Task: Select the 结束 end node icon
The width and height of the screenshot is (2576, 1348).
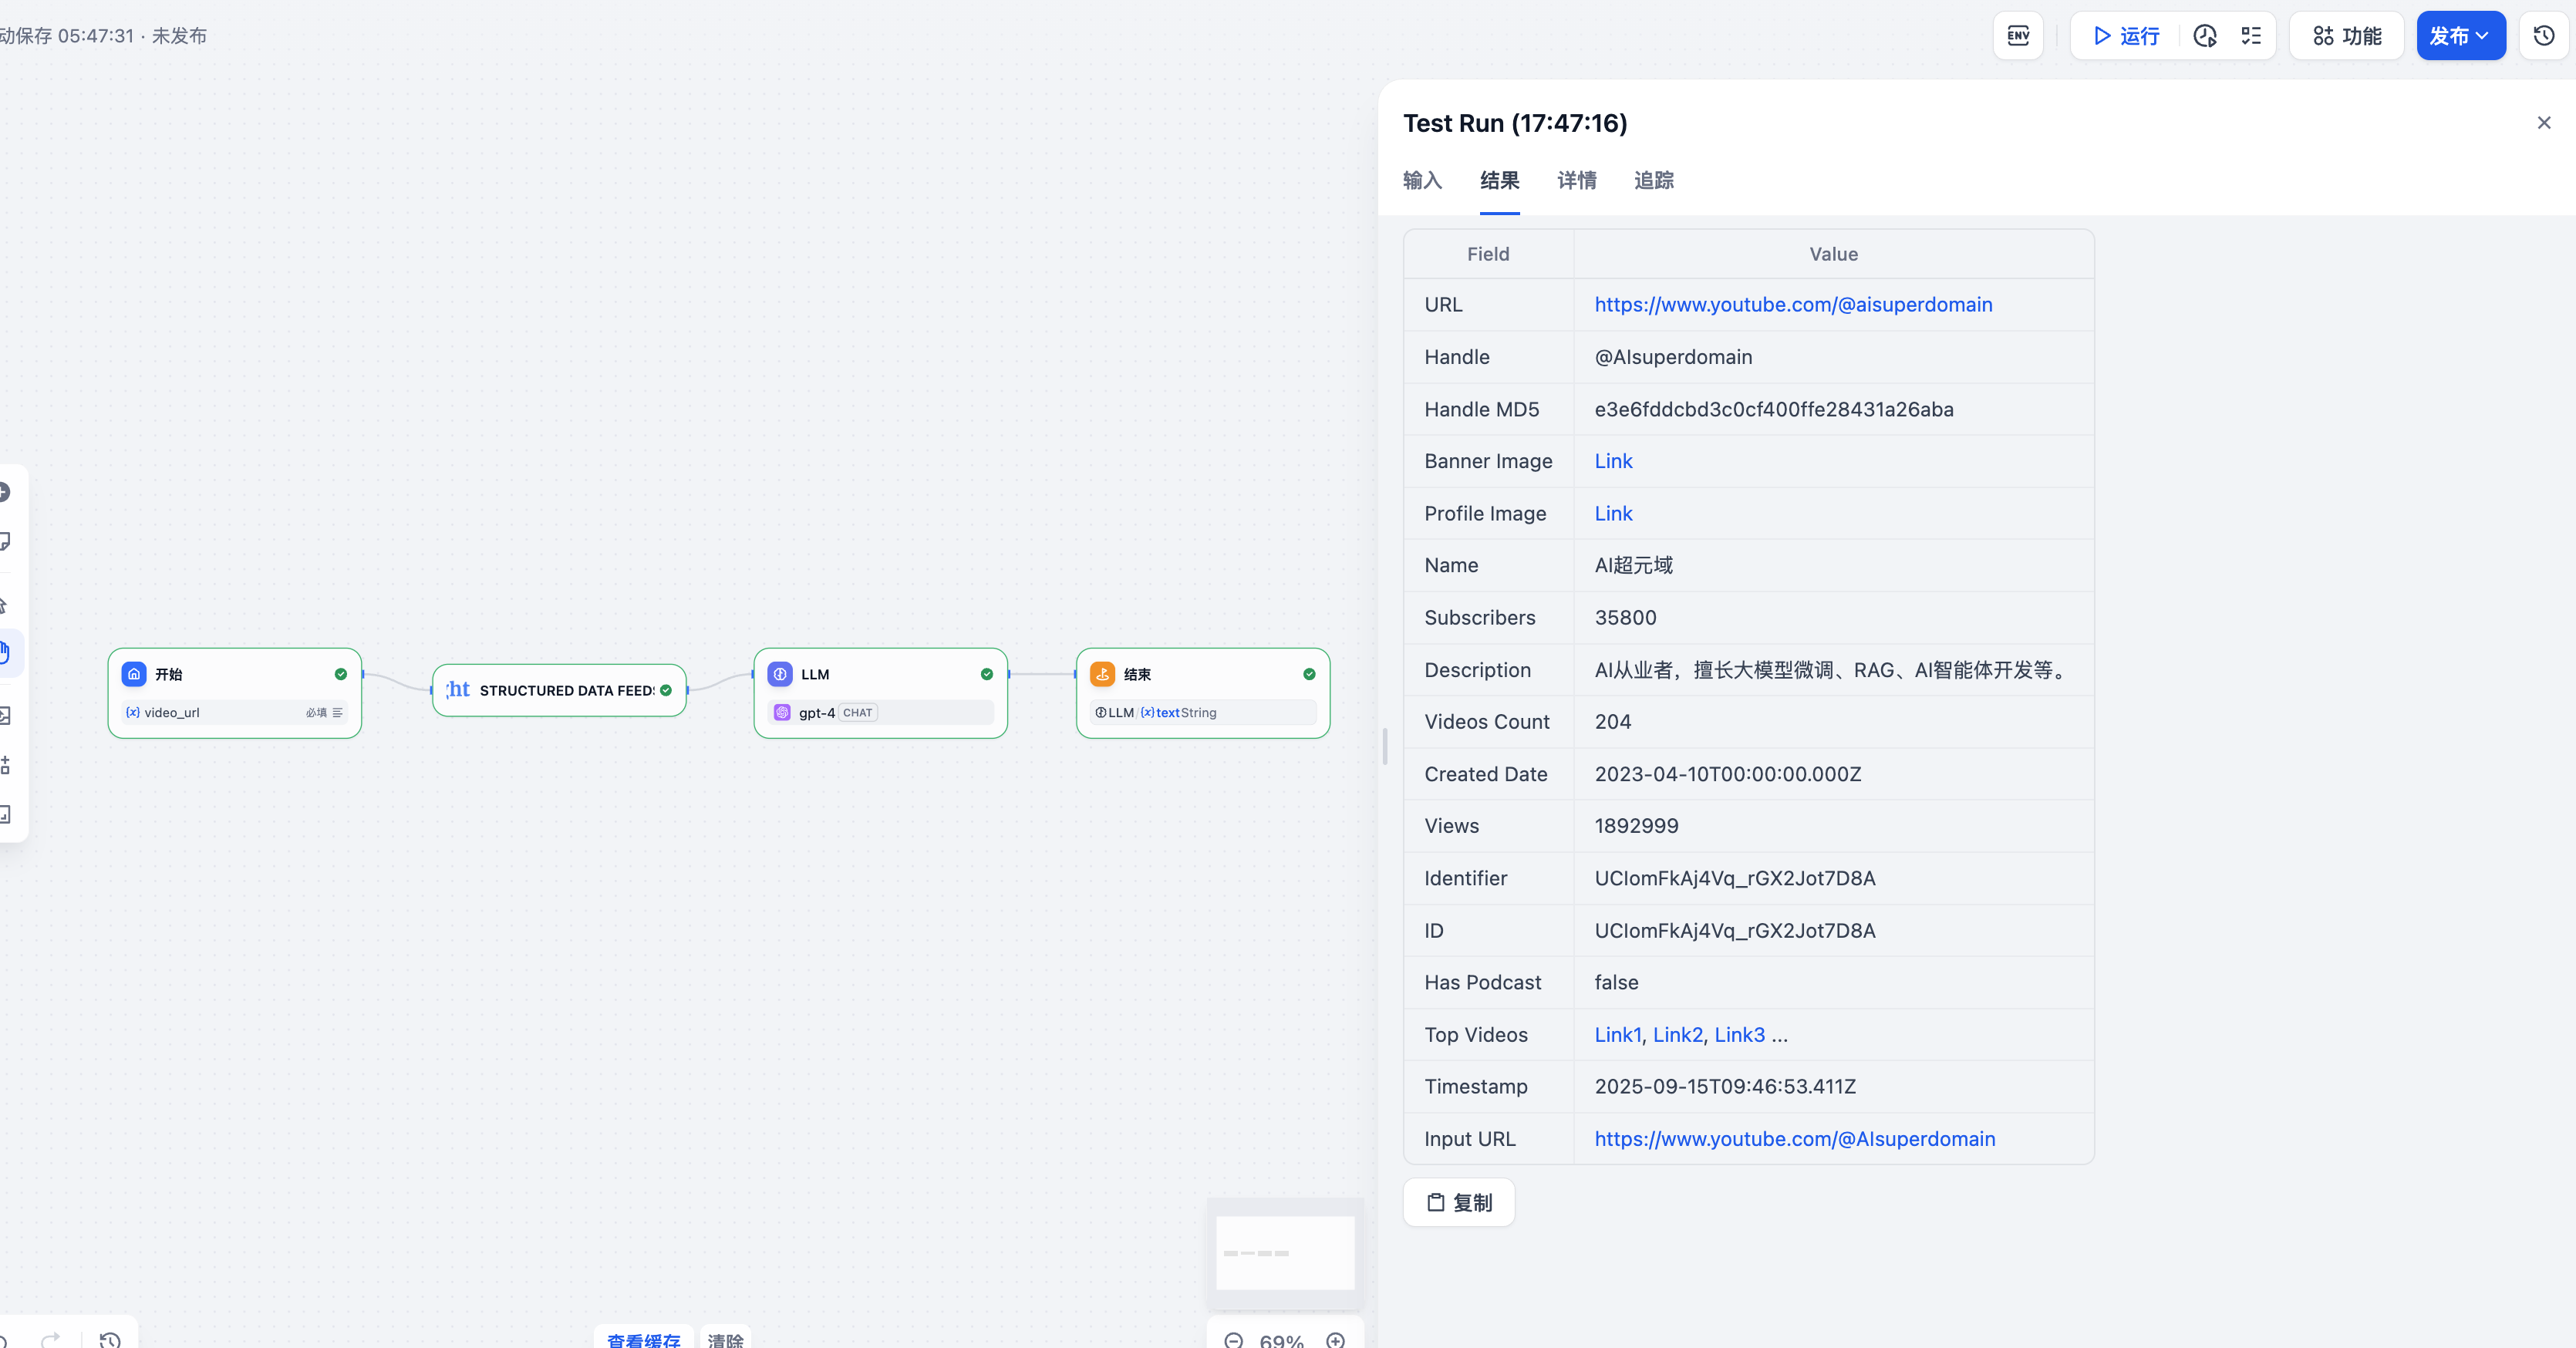Action: pos(1102,674)
